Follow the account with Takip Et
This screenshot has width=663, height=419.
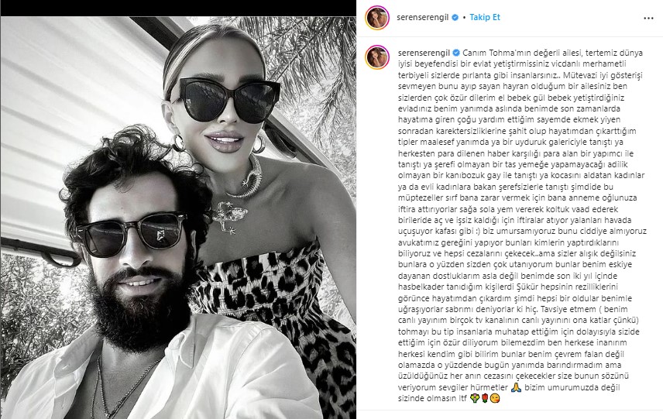[x=485, y=17]
